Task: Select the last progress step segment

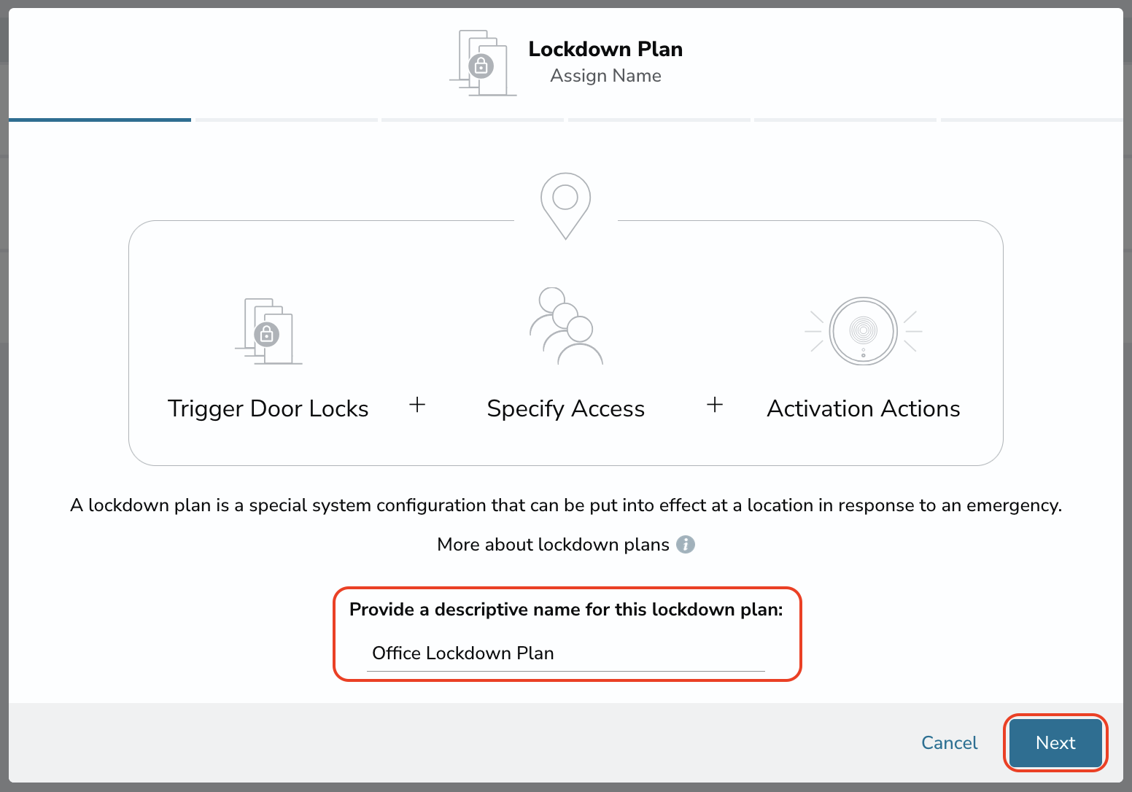Action: point(1032,120)
